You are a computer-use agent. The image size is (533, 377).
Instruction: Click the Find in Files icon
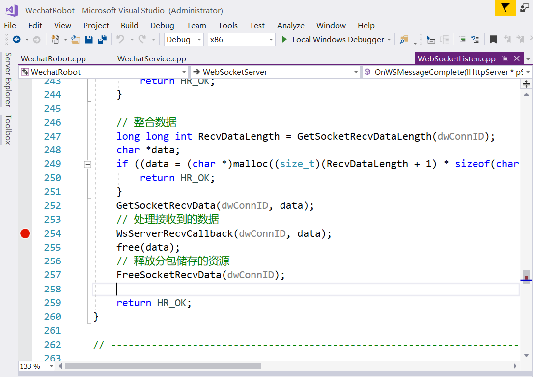pyautogui.click(x=403, y=40)
